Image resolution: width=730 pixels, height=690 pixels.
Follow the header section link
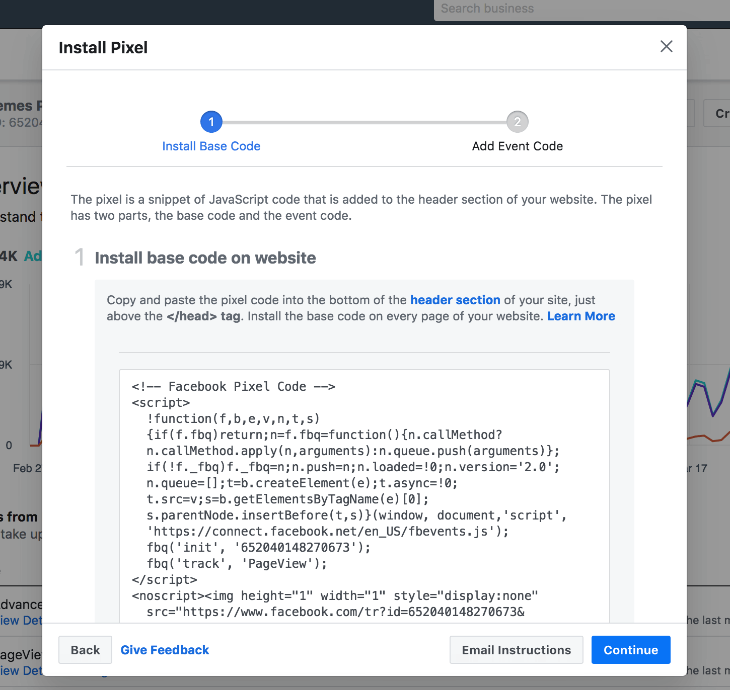click(x=455, y=300)
